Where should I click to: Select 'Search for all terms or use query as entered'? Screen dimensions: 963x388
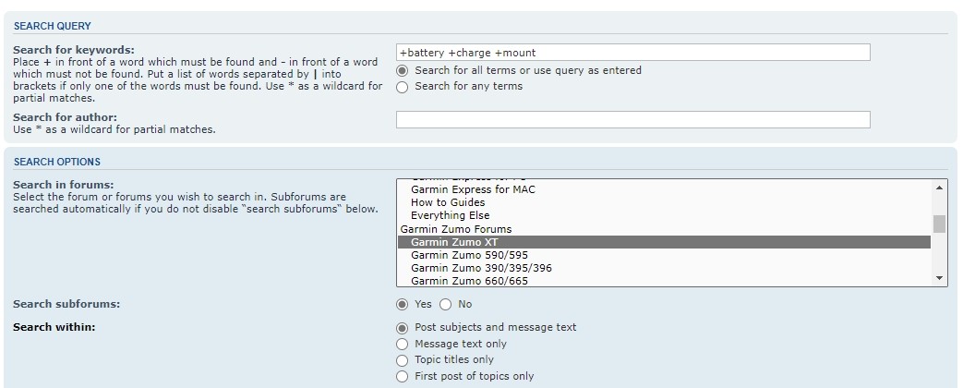(x=403, y=71)
